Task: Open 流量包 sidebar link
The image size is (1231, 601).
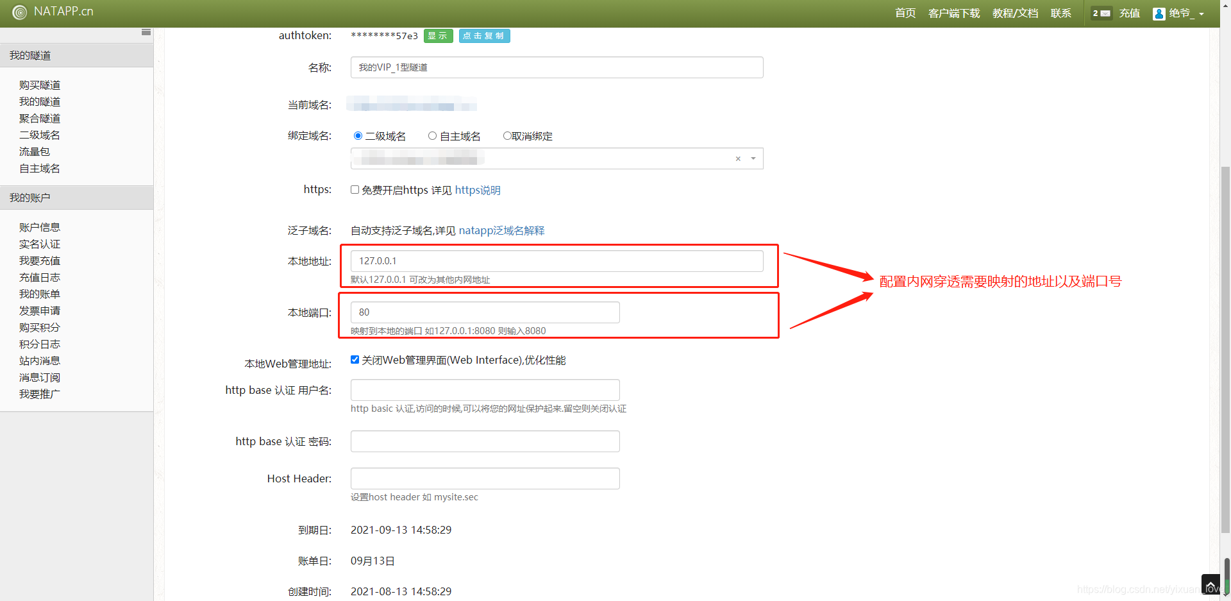Action: tap(35, 152)
